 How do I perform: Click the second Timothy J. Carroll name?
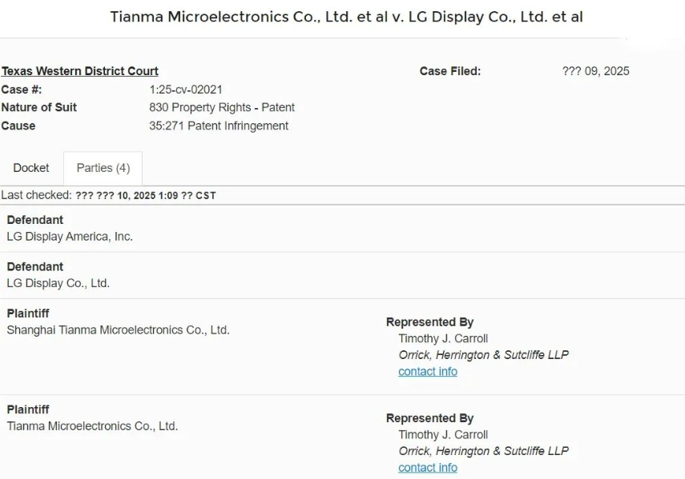(443, 435)
